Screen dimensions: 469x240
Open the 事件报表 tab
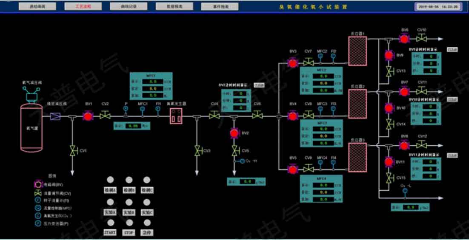coord(220,7)
